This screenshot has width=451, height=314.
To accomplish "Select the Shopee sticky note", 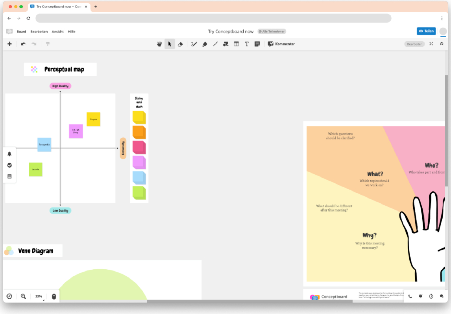I will point(93,119).
